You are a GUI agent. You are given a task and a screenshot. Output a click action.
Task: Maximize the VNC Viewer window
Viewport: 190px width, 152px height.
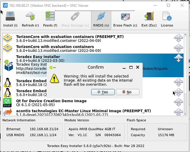click(168, 5)
